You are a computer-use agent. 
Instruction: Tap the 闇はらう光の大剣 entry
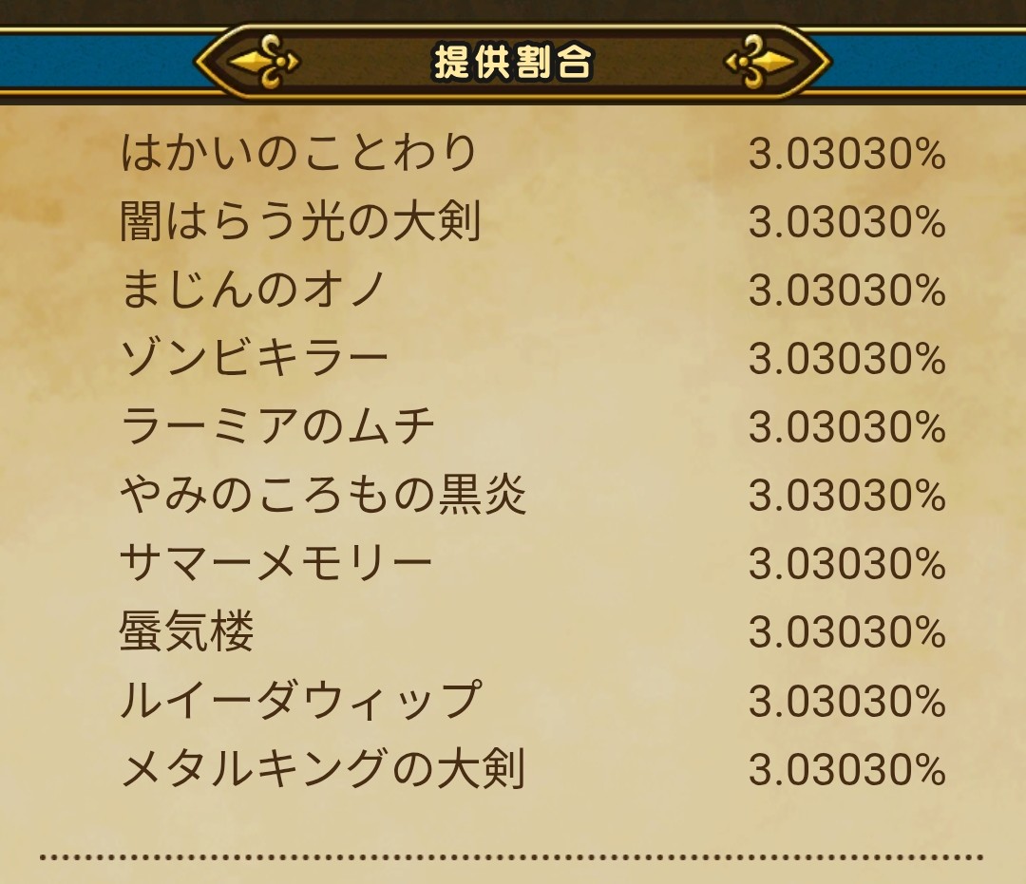[301, 223]
